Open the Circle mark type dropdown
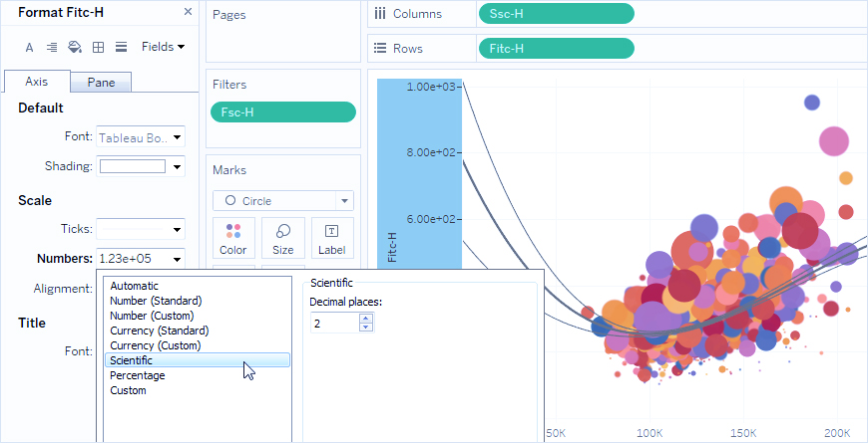Image resolution: width=868 pixels, height=443 pixels. (x=283, y=201)
